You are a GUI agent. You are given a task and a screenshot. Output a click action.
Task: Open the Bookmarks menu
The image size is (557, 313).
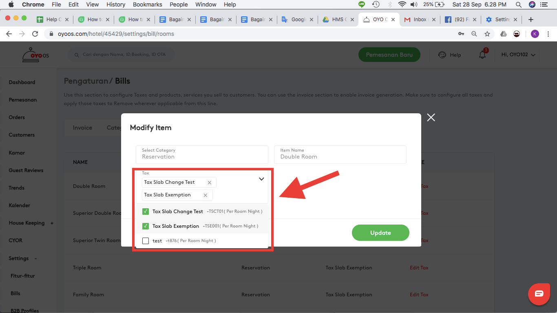[147, 4]
